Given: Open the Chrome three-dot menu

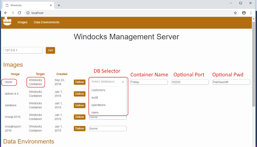Looking at the screenshot, I should (252, 13).
